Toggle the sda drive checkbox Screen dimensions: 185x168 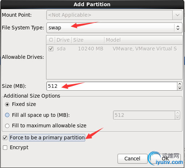click(51, 49)
